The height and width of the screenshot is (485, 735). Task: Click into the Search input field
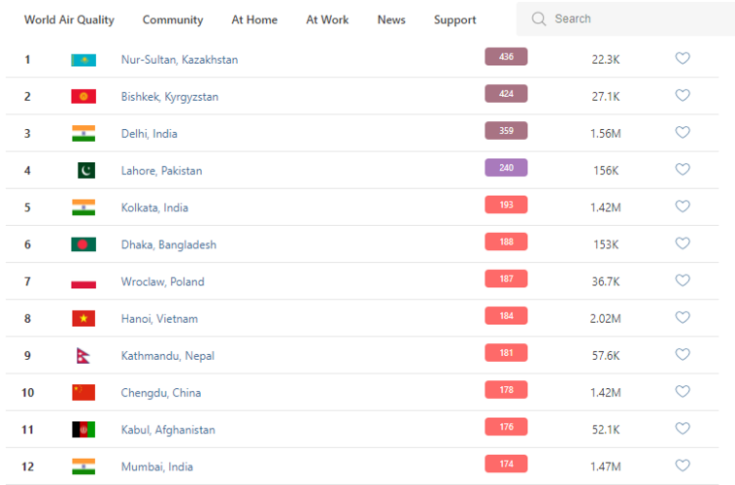[631, 19]
